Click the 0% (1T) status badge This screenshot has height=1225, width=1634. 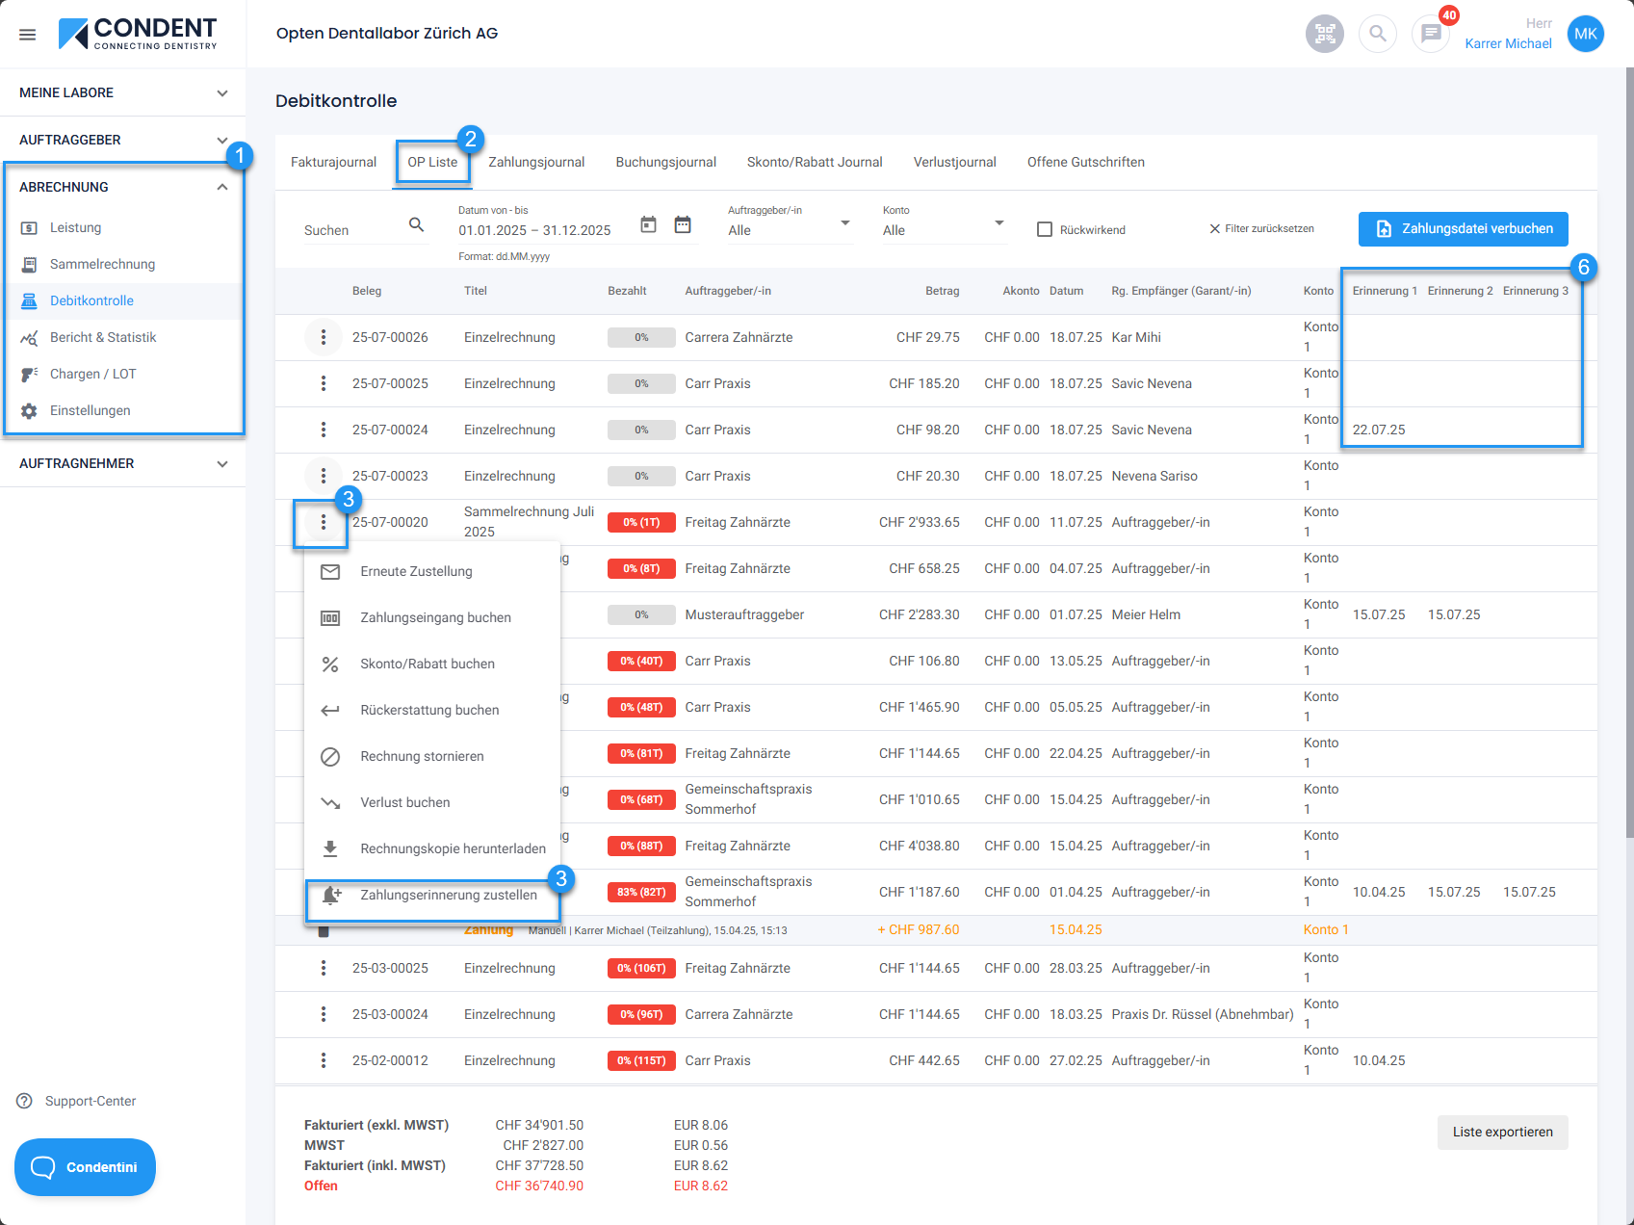[641, 523]
